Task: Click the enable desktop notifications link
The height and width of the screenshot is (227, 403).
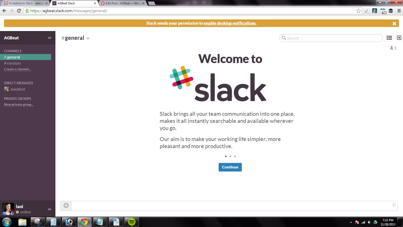Action: (229, 23)
